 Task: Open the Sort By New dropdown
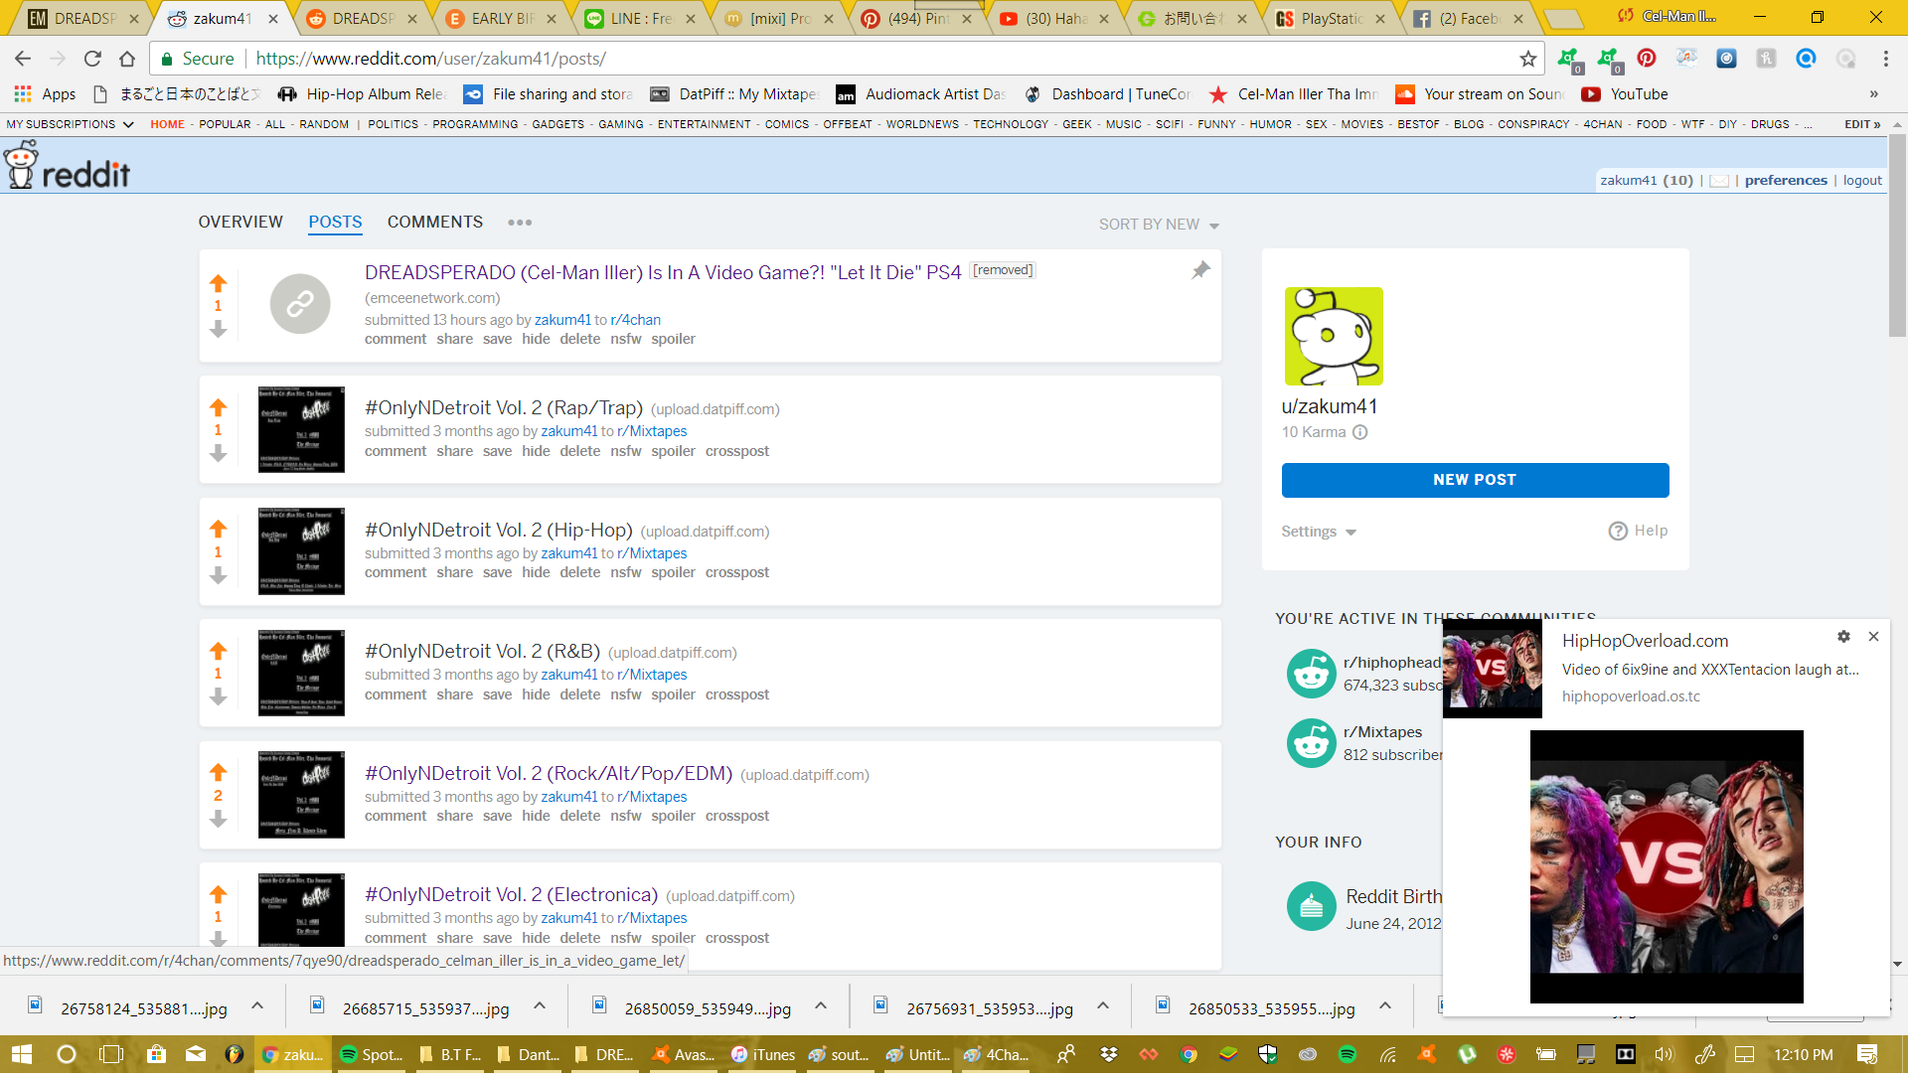click(x=1159, y=225)
